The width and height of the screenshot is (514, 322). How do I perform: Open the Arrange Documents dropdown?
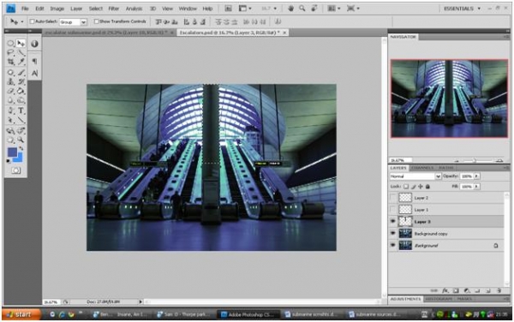click(x=334, y=9)
